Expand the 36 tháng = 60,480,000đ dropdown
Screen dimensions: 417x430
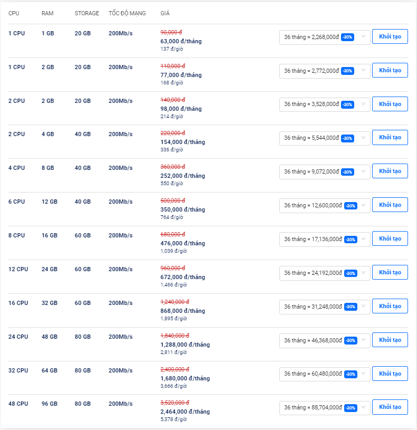click(x=325, y=374)
